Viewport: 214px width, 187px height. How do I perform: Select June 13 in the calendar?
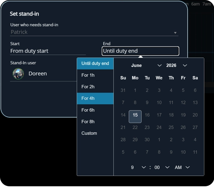[x=195, y=103]
